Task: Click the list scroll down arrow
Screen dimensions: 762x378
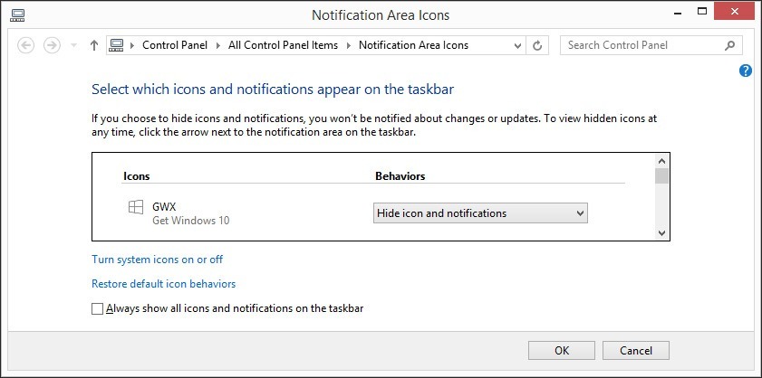Action: 661,233
